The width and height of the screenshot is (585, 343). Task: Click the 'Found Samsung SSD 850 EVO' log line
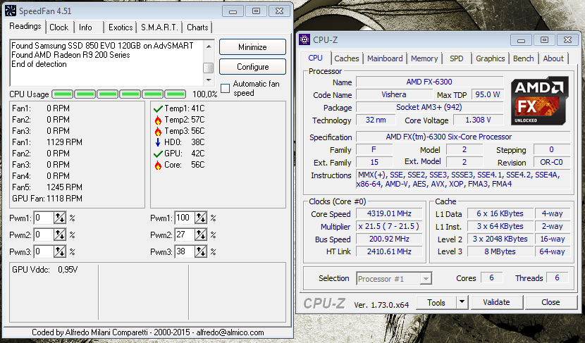pos(102,46)
